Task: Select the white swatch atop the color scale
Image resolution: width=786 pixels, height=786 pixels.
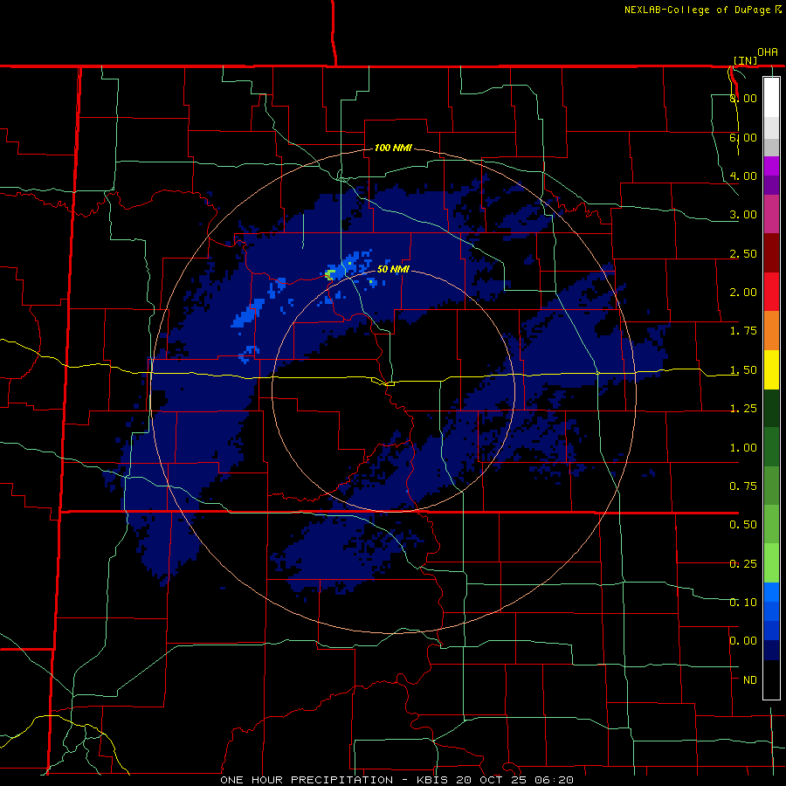Action: click(771, 97)
